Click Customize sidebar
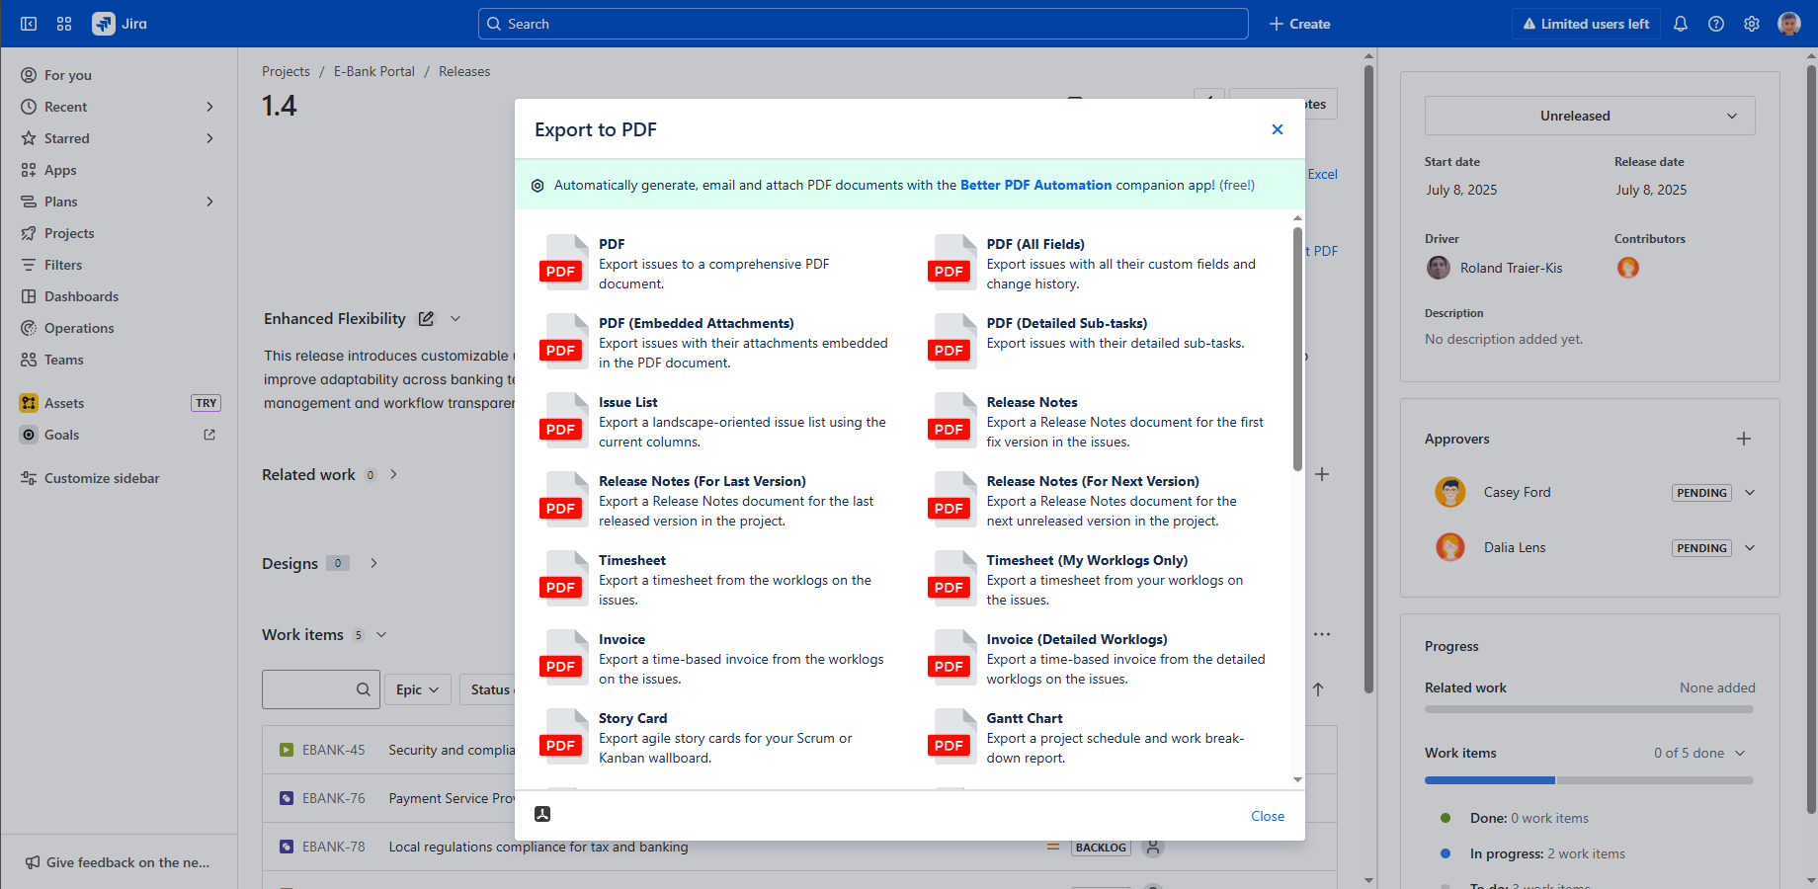1818x889 pixels. (119, 478)
